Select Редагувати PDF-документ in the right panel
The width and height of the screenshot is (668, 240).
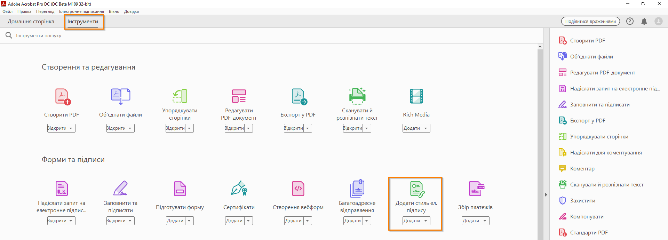(x=597, y=72)
